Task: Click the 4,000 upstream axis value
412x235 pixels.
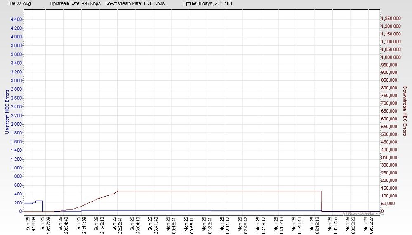Action: 16,37
